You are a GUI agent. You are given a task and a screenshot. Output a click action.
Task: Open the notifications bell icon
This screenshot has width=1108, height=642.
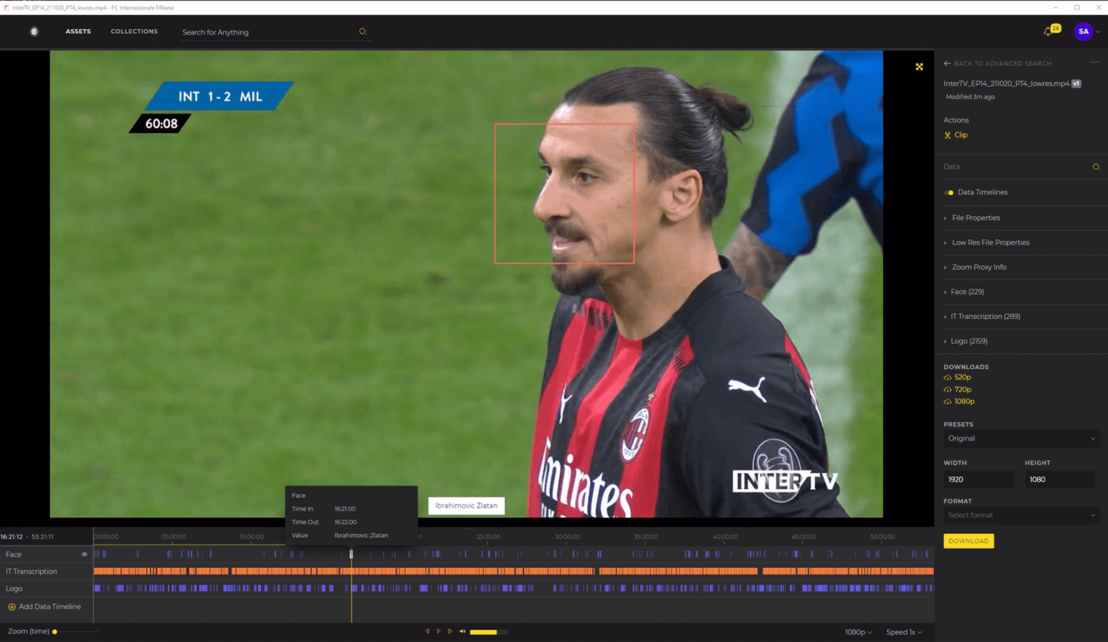click(x=1048, y=32)
